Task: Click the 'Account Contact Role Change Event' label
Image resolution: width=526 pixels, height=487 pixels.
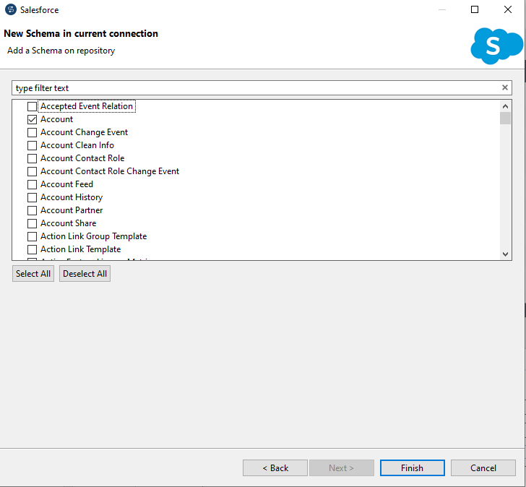Action: (110, 171)
